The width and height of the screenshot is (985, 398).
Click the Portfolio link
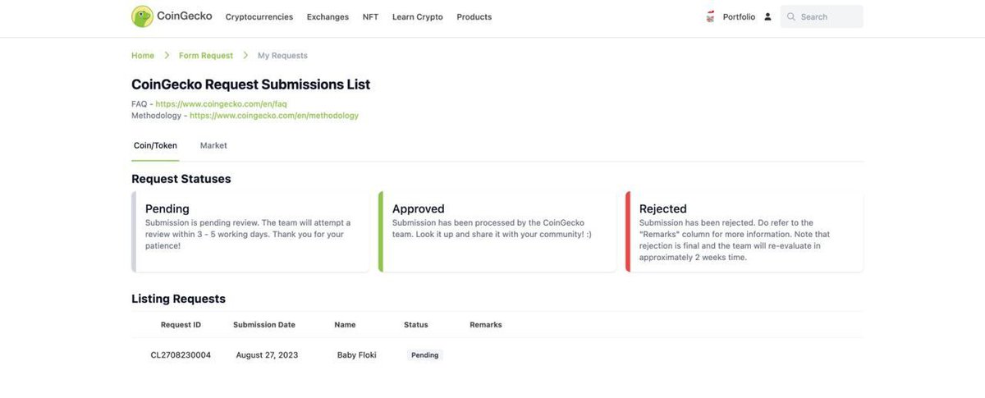coord(739,16)
